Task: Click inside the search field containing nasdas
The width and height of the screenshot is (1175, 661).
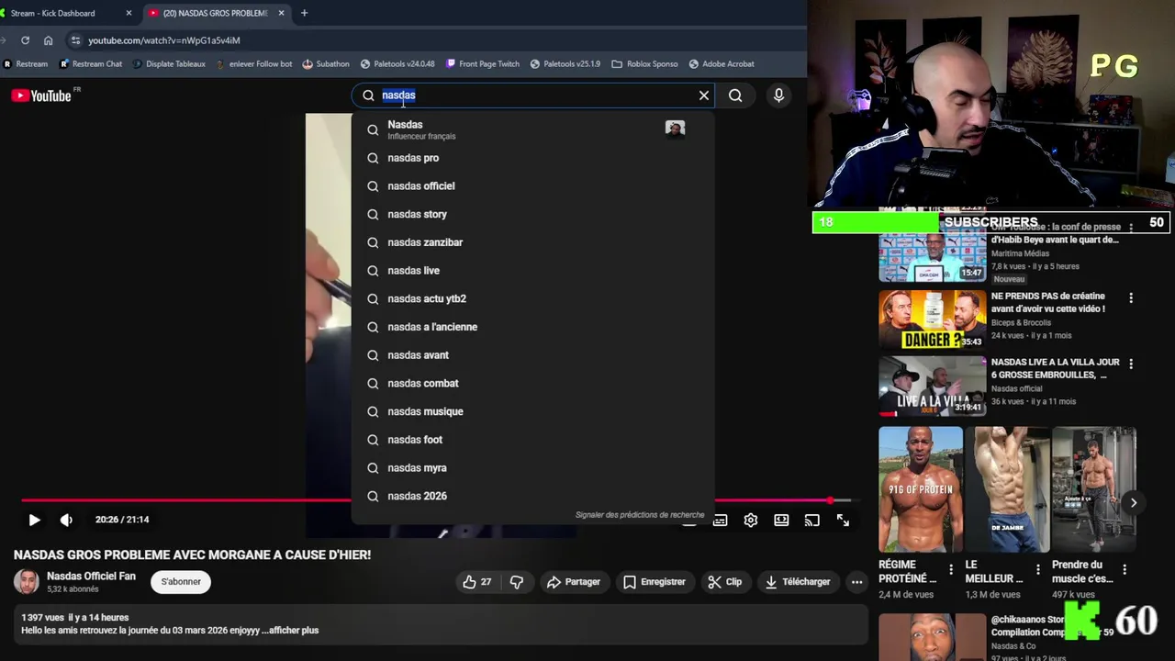Action: click(x=532, y=95)
